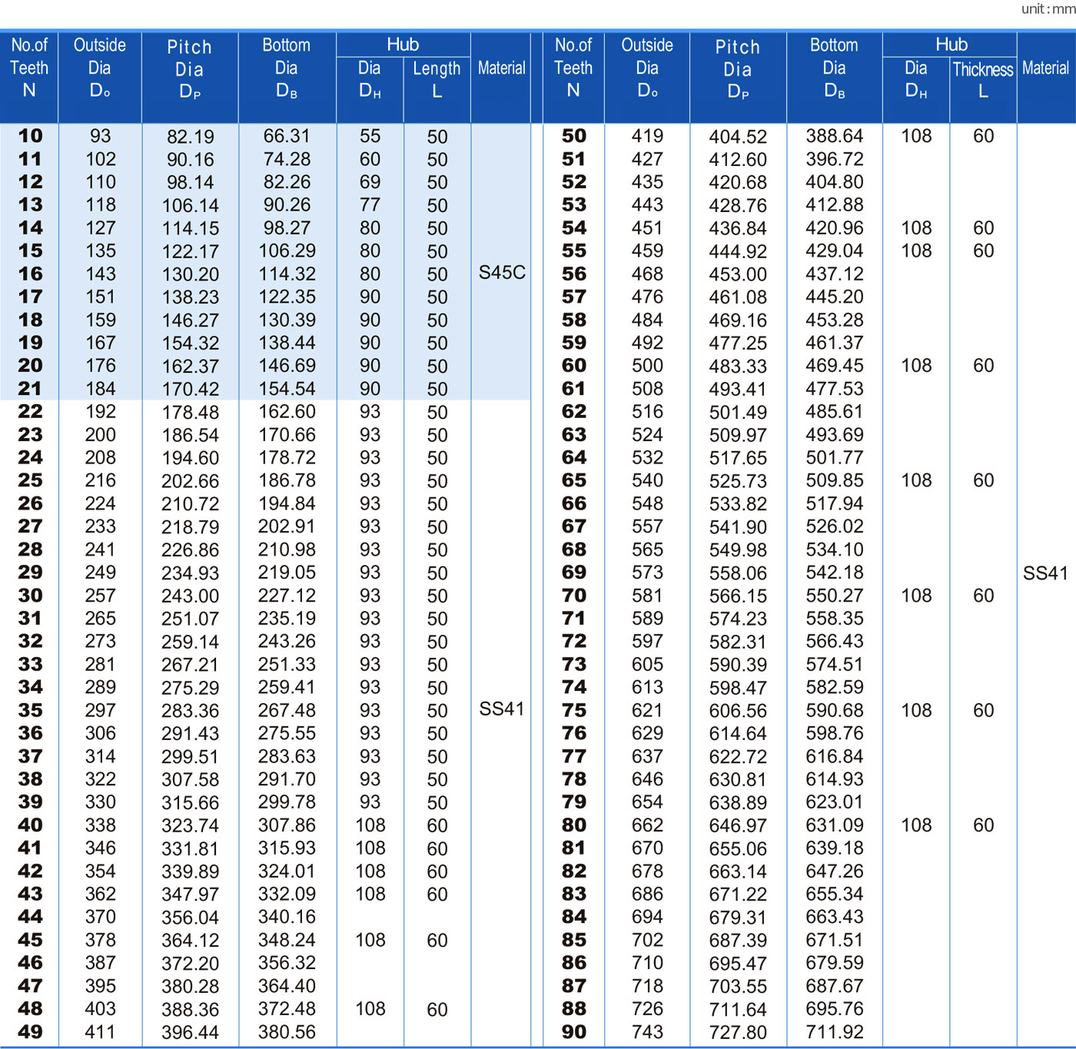1076x1049 pixels.
Task: Click pitch diameter value 82.19
Action: click(x=191, y=137)
